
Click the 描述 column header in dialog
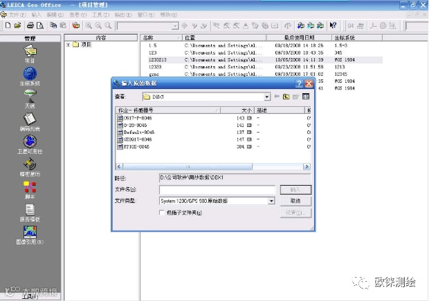[x=280, y=110]
